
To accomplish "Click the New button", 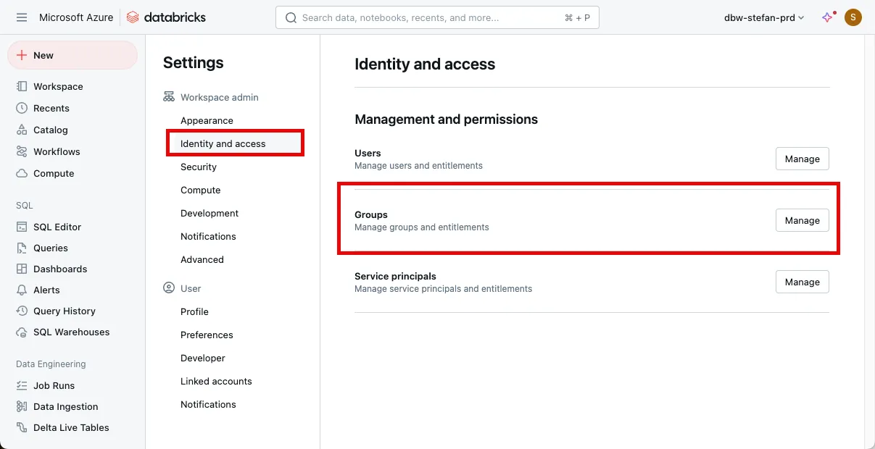I will click(x=72, y=55).
